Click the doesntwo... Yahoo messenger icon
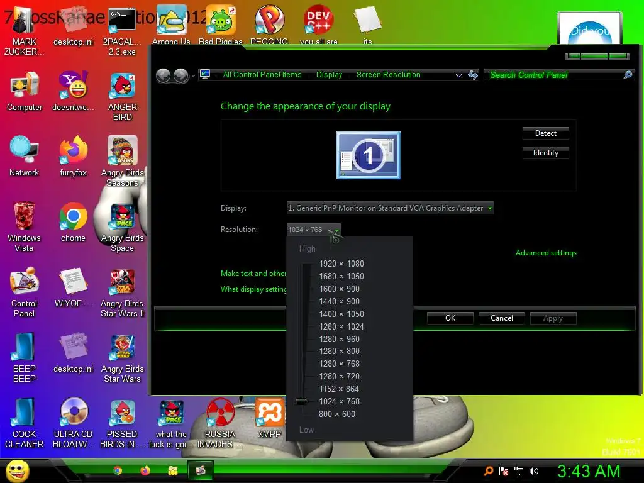 click(73, 92)
